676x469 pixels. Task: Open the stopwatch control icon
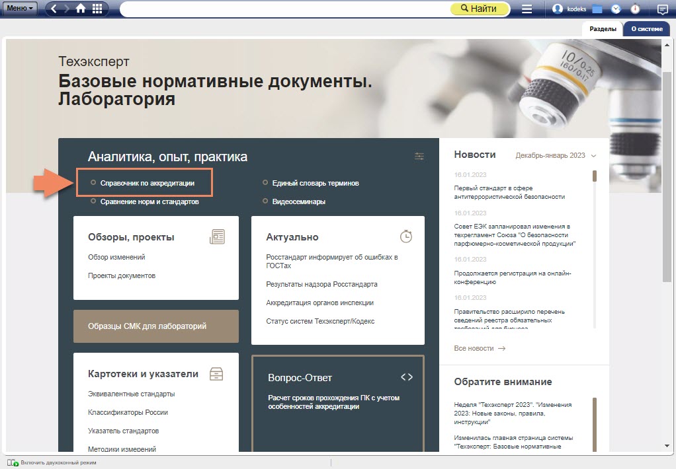click(635, 9)
